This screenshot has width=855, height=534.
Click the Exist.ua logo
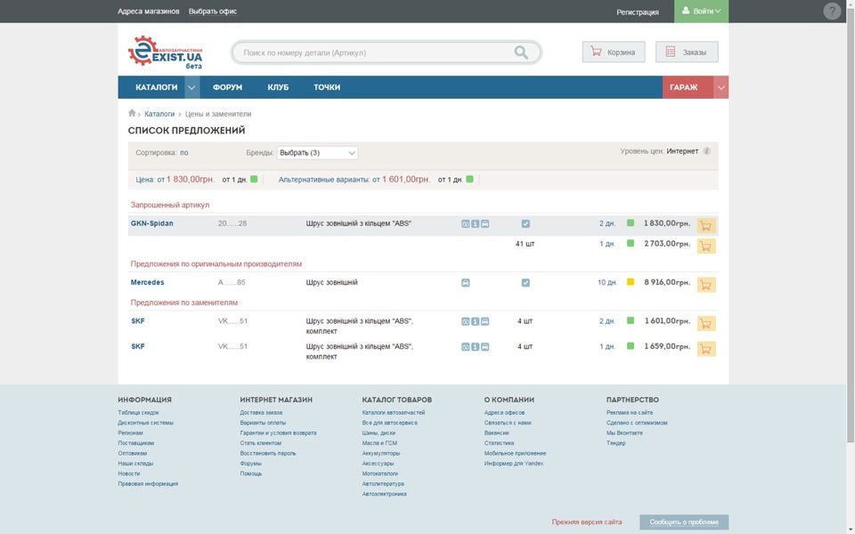166,52
